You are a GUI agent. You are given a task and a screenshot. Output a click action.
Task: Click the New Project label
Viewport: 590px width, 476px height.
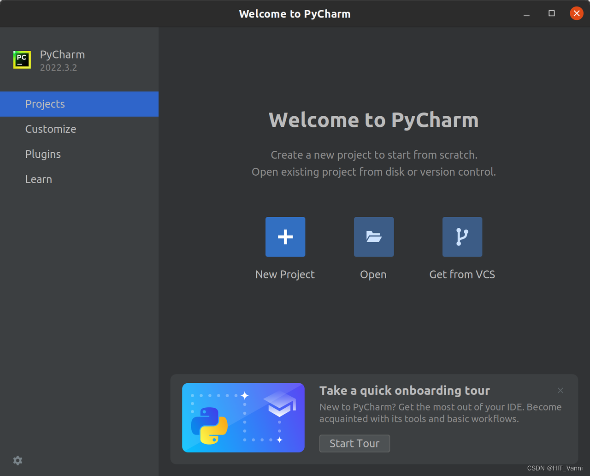pyautogui.click(x=285, y=274)
